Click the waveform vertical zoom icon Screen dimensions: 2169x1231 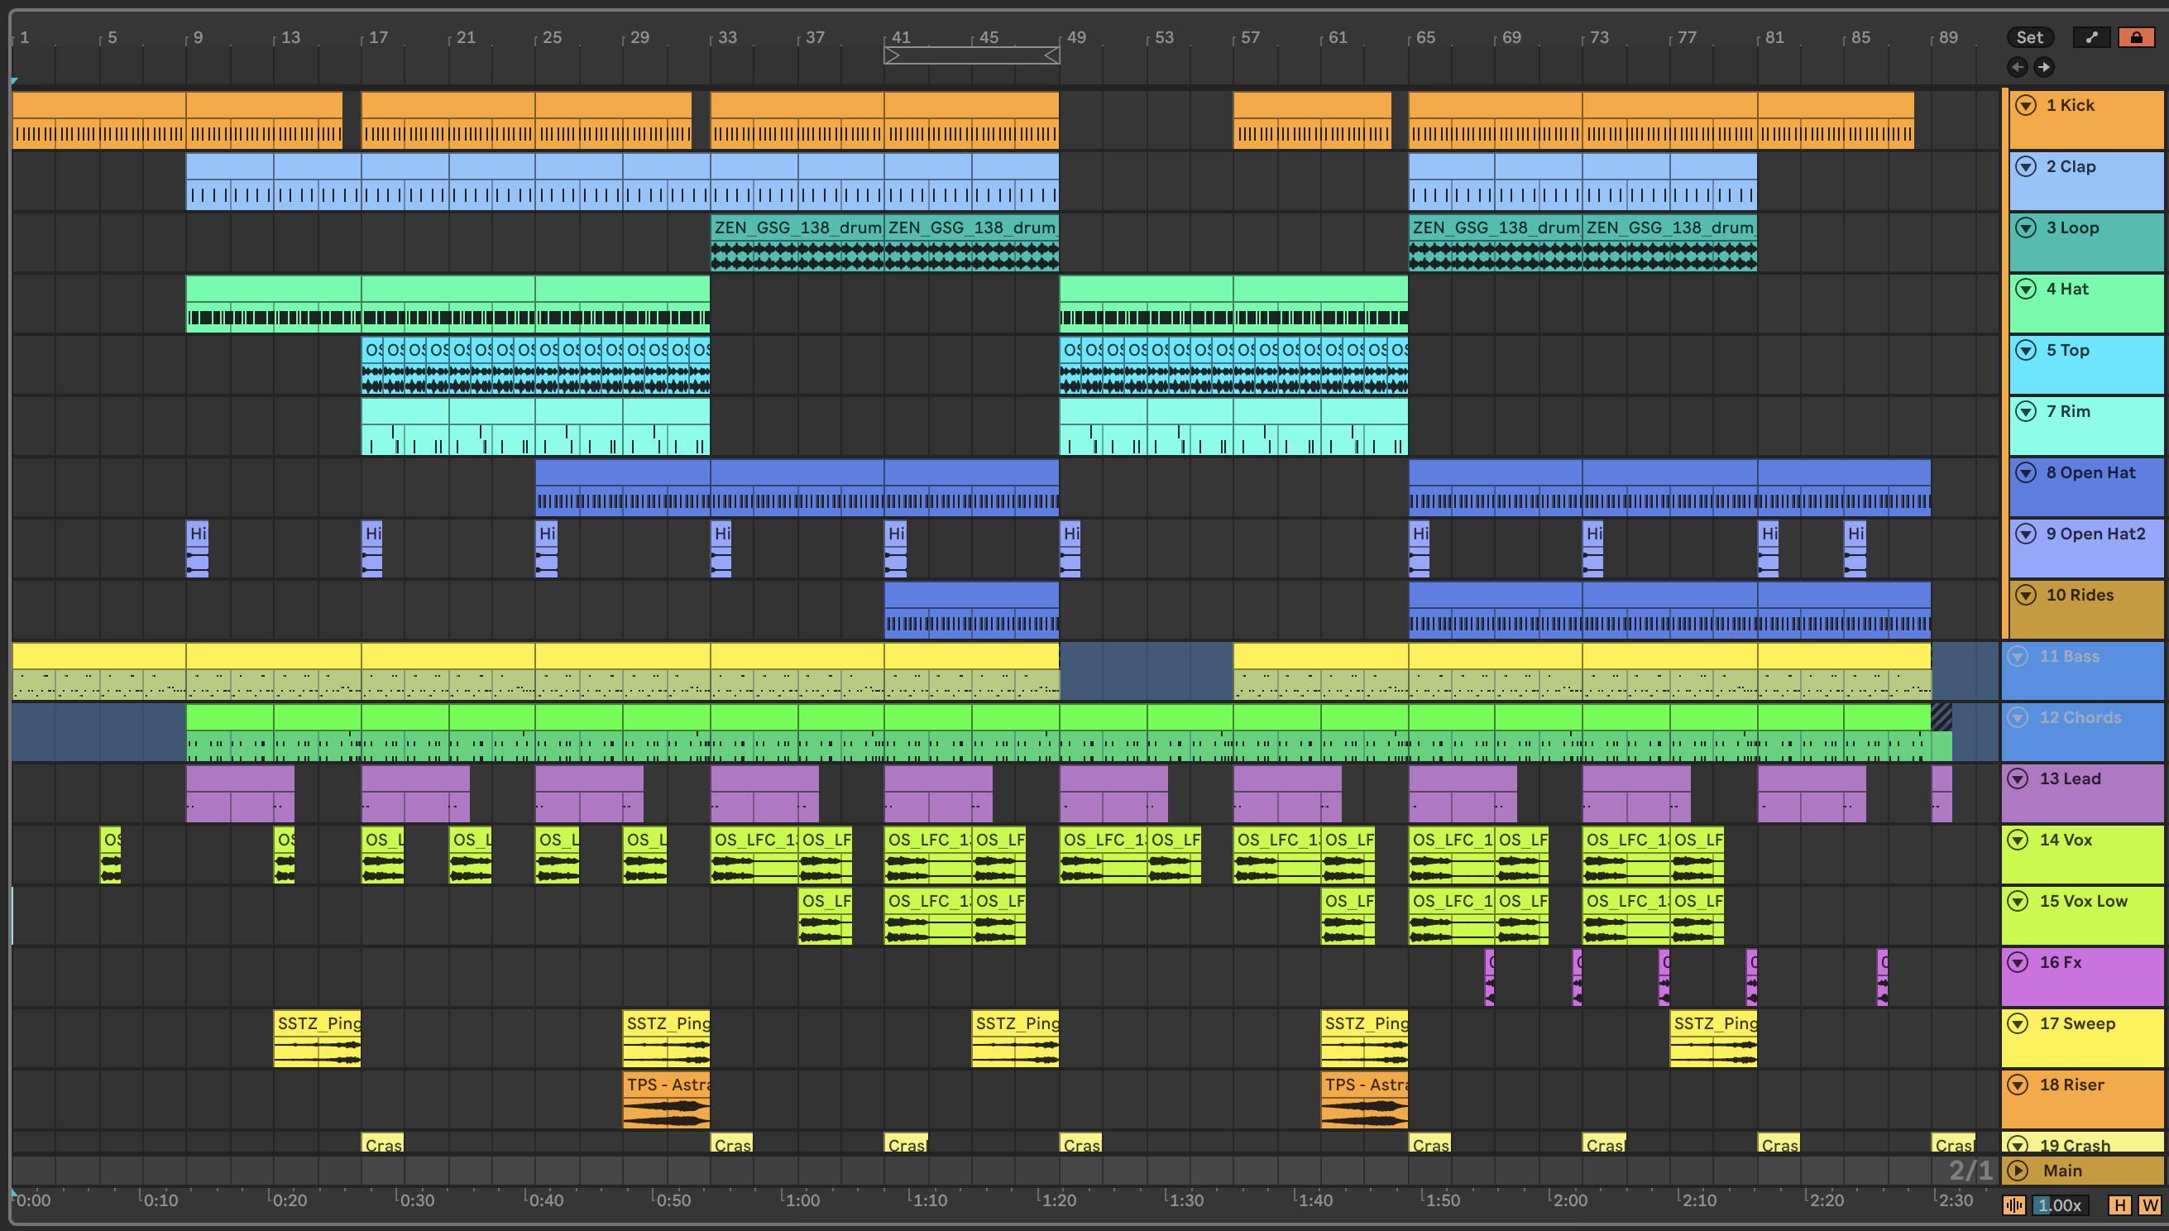coord(2013,1205)
